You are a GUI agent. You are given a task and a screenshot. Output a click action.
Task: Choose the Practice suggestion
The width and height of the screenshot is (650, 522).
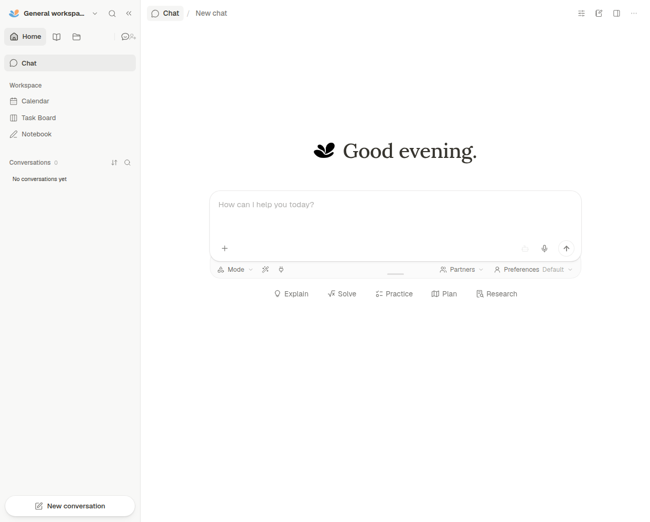coord(394,294)
